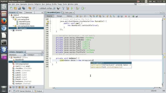166x93 pixels.
Task: Open Firefox from the Ubuntu launcher
Action: pos(4,21)
